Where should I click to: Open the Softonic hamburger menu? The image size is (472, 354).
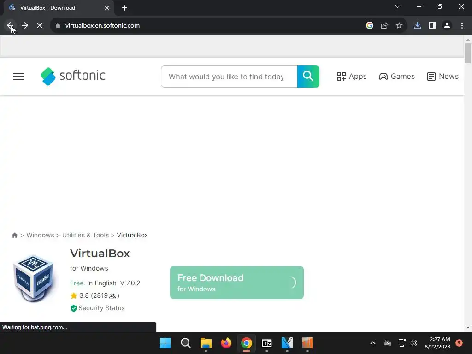click(18, 77)
